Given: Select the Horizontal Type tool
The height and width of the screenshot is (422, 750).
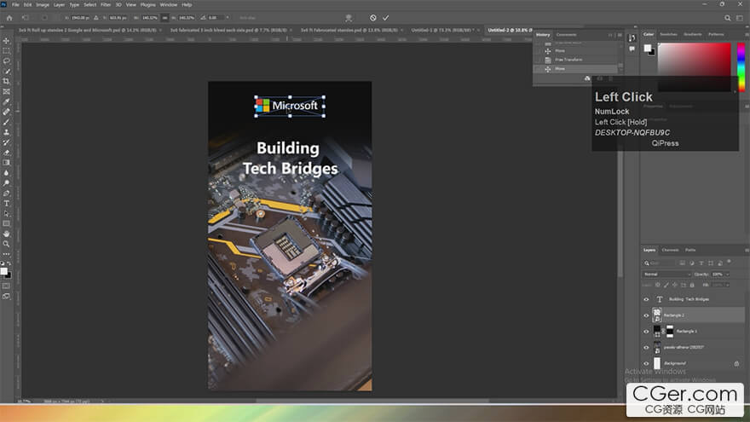Looking at the screenshot, I should pyautogui.click(x=6, y=204).
